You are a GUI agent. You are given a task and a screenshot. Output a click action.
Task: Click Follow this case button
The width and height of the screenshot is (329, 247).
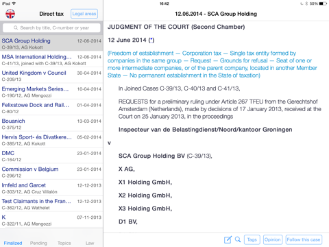pos(304,239)
